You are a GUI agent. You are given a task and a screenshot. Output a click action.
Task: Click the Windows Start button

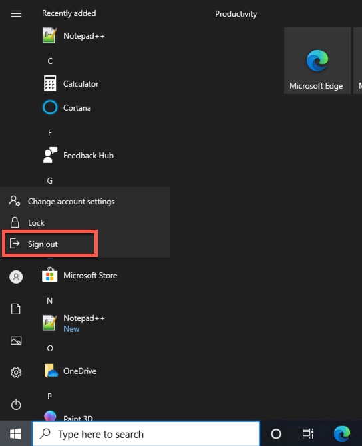15,434
